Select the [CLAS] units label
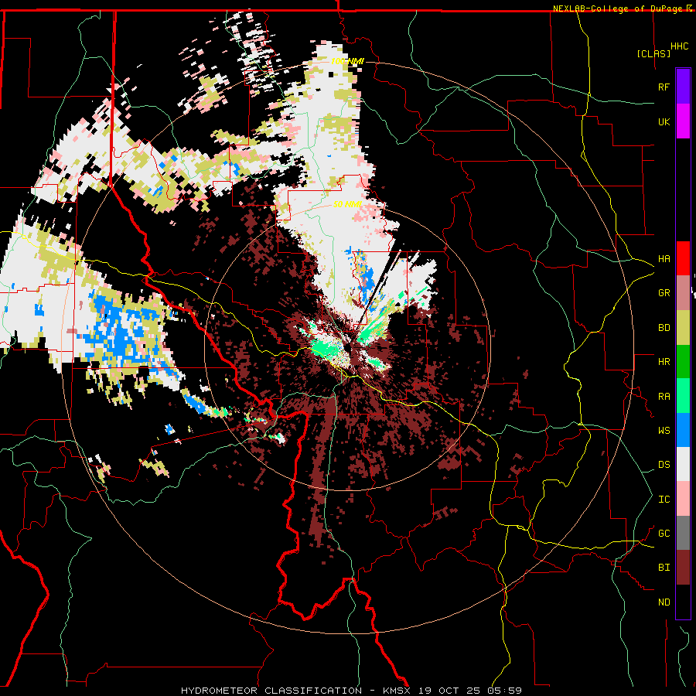The width and height of the screenshot is (696, 696). (x=653, y=53)
